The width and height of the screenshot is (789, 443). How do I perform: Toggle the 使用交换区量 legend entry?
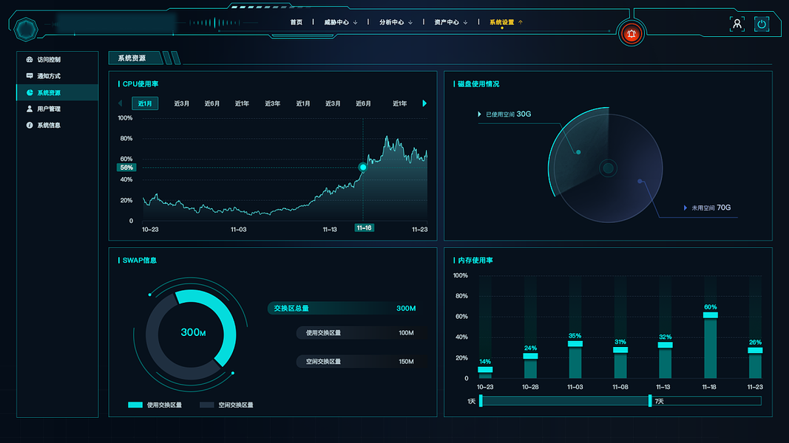coord(155,405)
